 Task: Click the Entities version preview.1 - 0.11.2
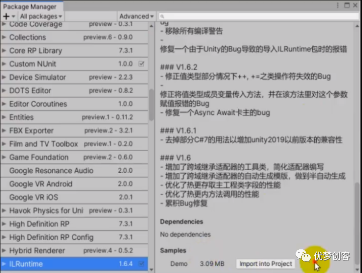click(x=108, y=117)
